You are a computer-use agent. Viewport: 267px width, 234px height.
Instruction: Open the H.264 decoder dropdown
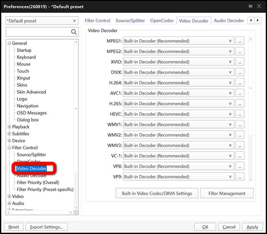[x=178, y=83]
